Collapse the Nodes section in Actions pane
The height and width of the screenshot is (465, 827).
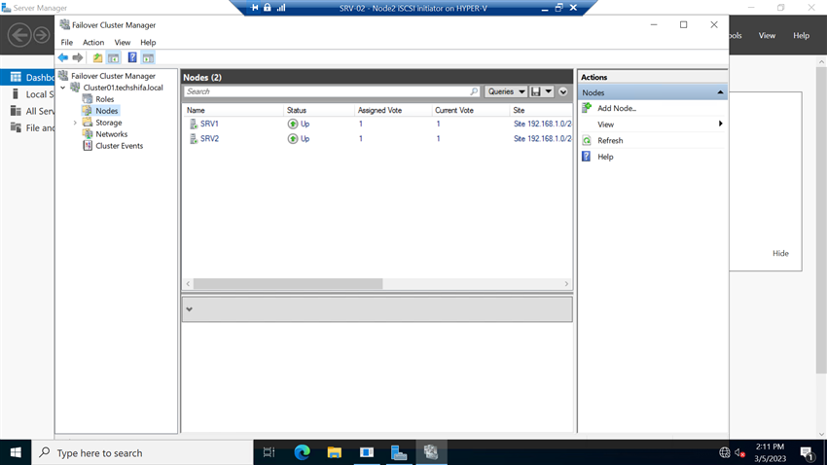click(x=720, y=92)
